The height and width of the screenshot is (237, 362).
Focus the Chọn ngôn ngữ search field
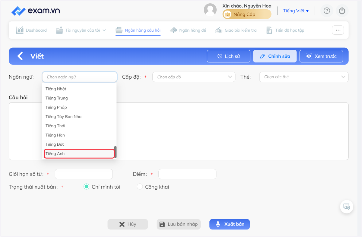(80, 77)
